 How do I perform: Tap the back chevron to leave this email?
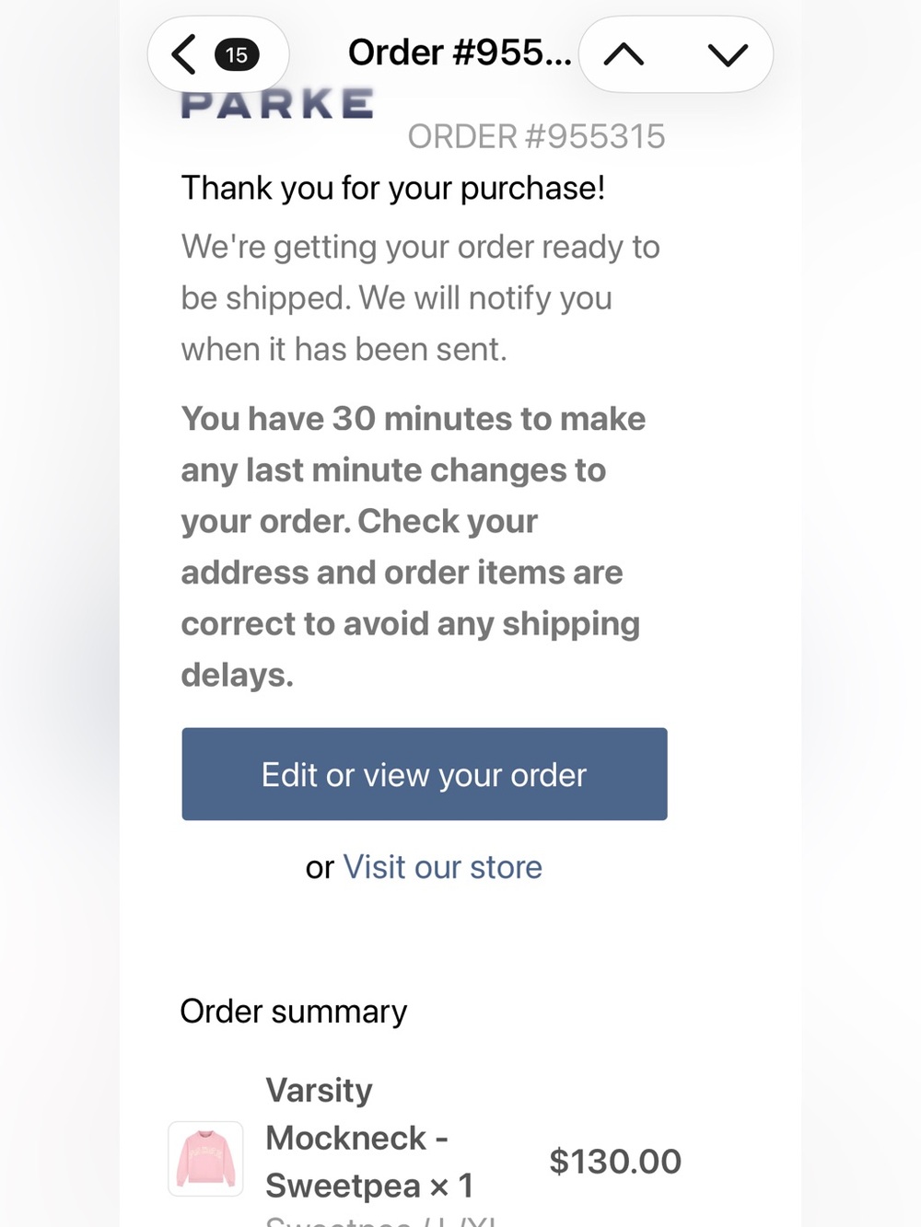tap(184, 54)
